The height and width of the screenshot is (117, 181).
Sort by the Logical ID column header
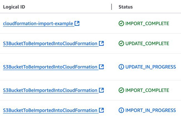[x=14, y=7]
